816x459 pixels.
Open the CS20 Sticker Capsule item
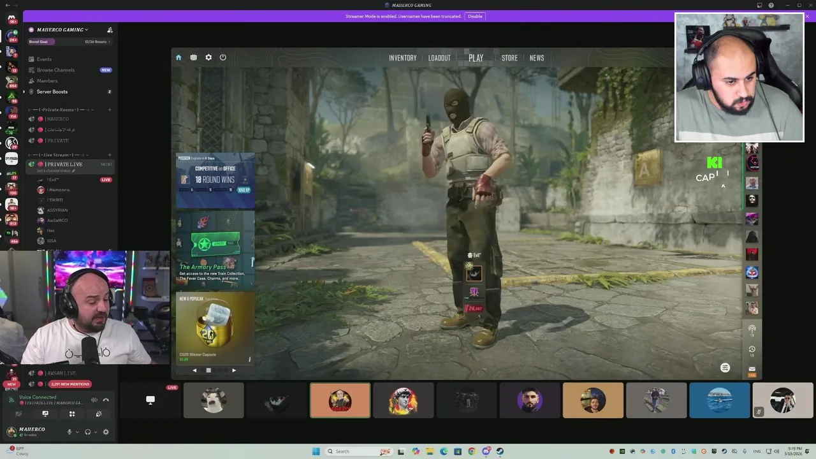point(215,328)
